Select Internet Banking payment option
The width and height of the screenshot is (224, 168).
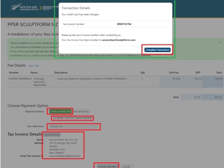pos(81,112)
